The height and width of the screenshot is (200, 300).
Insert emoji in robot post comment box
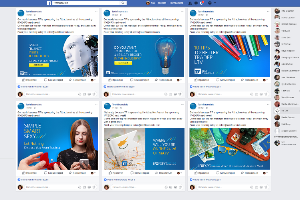(80, 94)
